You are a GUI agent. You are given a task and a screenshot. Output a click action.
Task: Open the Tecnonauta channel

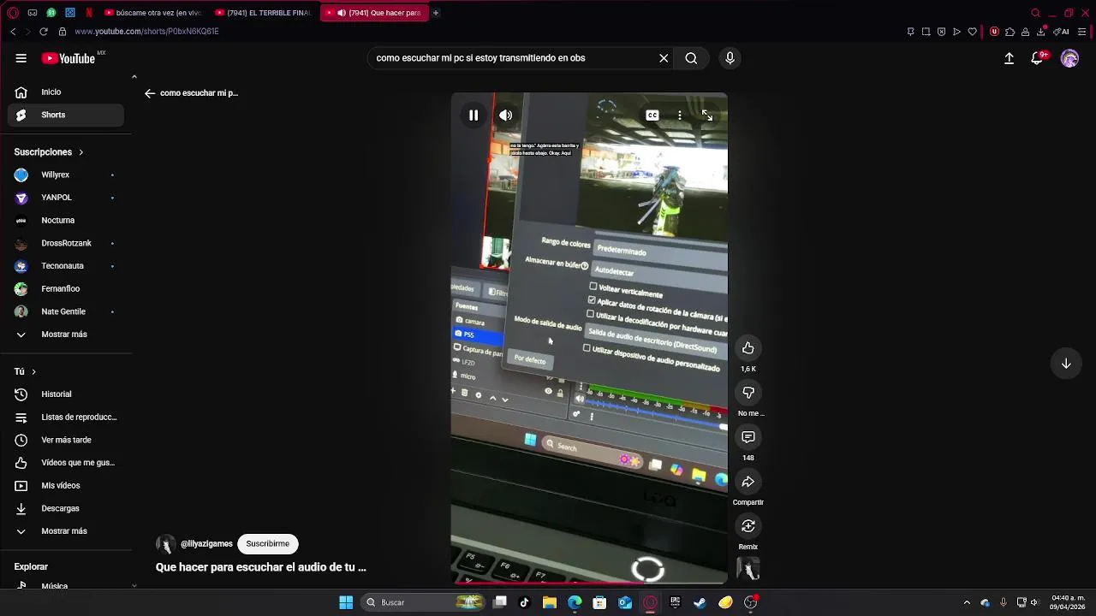[x=66, y=266]
